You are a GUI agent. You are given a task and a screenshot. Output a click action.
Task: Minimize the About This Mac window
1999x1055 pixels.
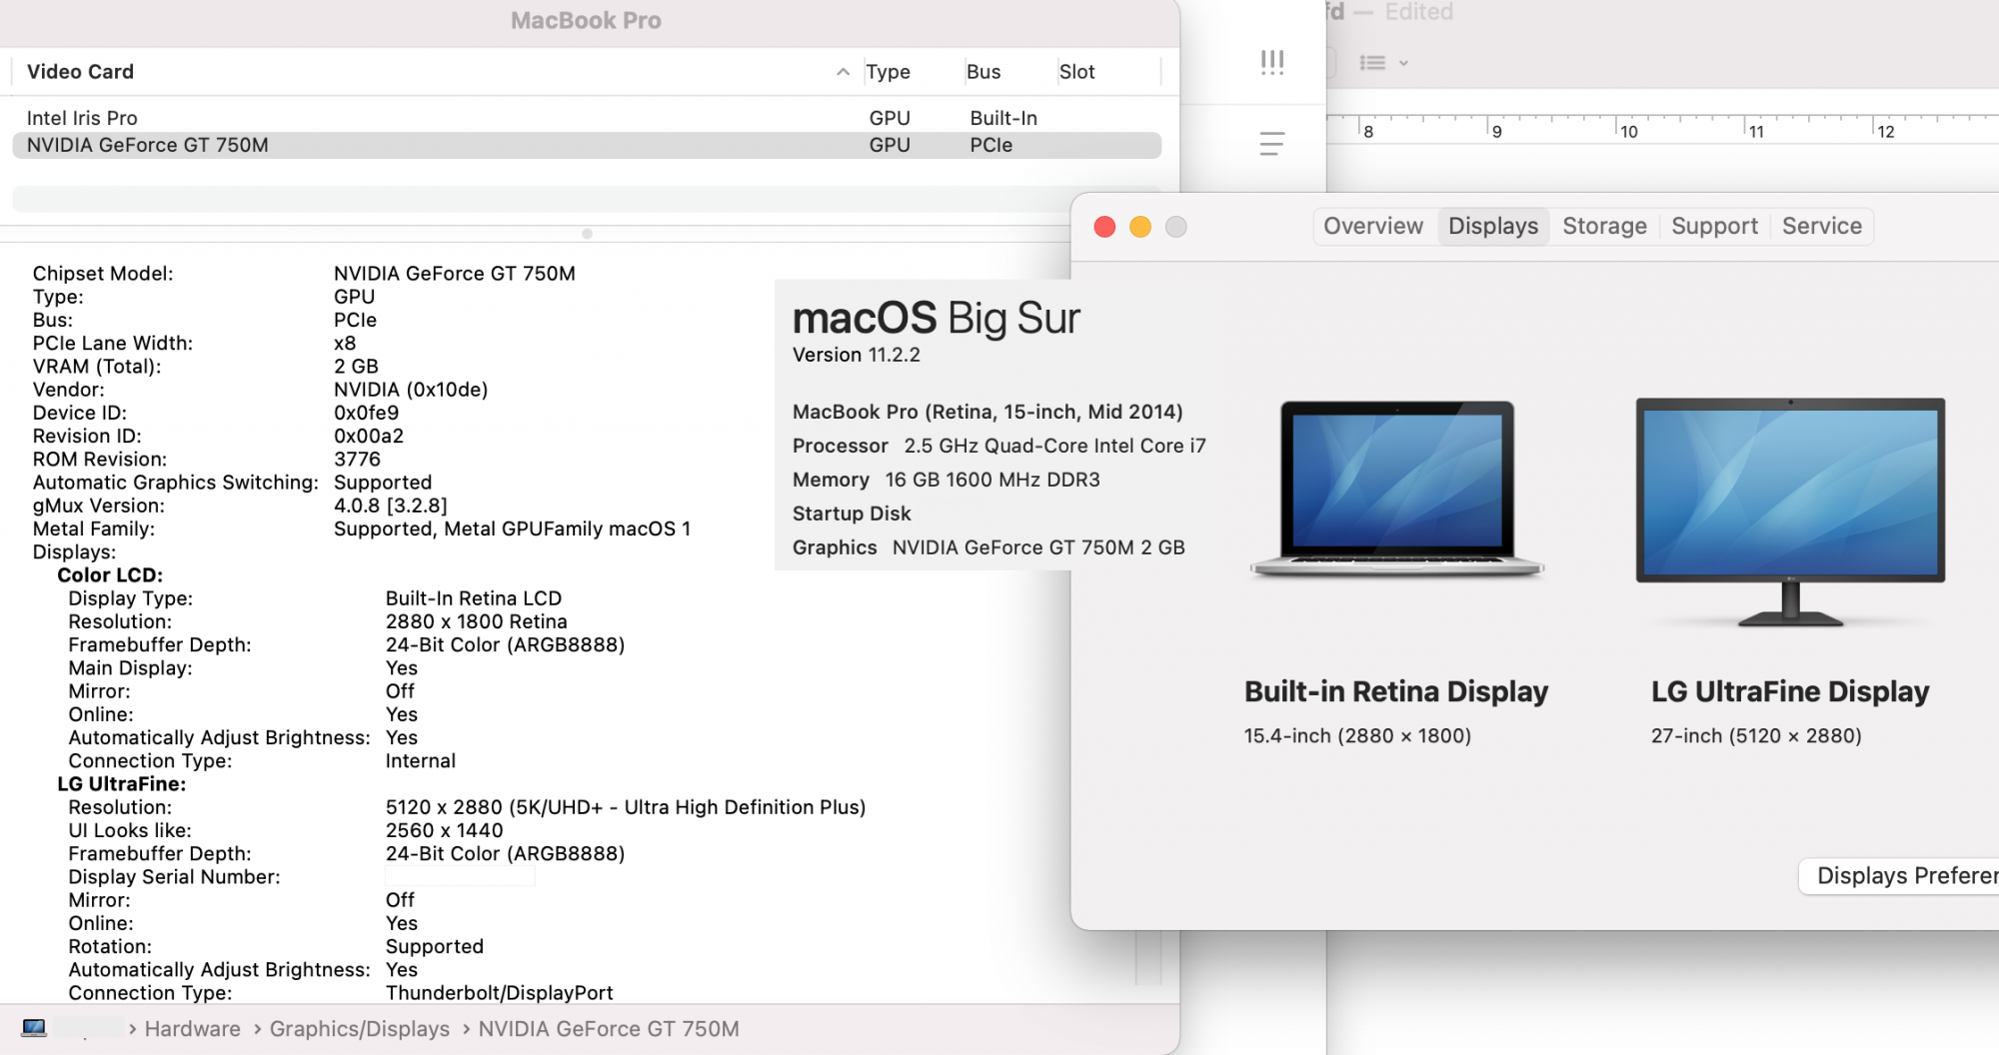tap(1140, 227)
